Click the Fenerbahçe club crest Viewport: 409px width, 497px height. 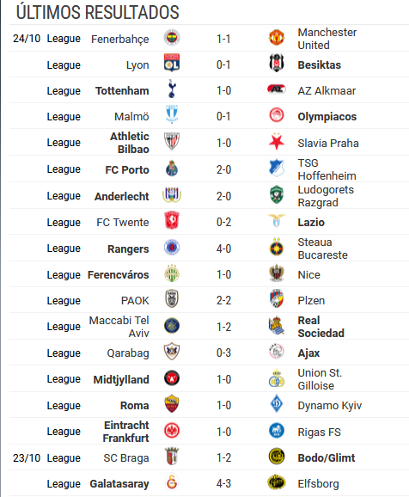172,38
